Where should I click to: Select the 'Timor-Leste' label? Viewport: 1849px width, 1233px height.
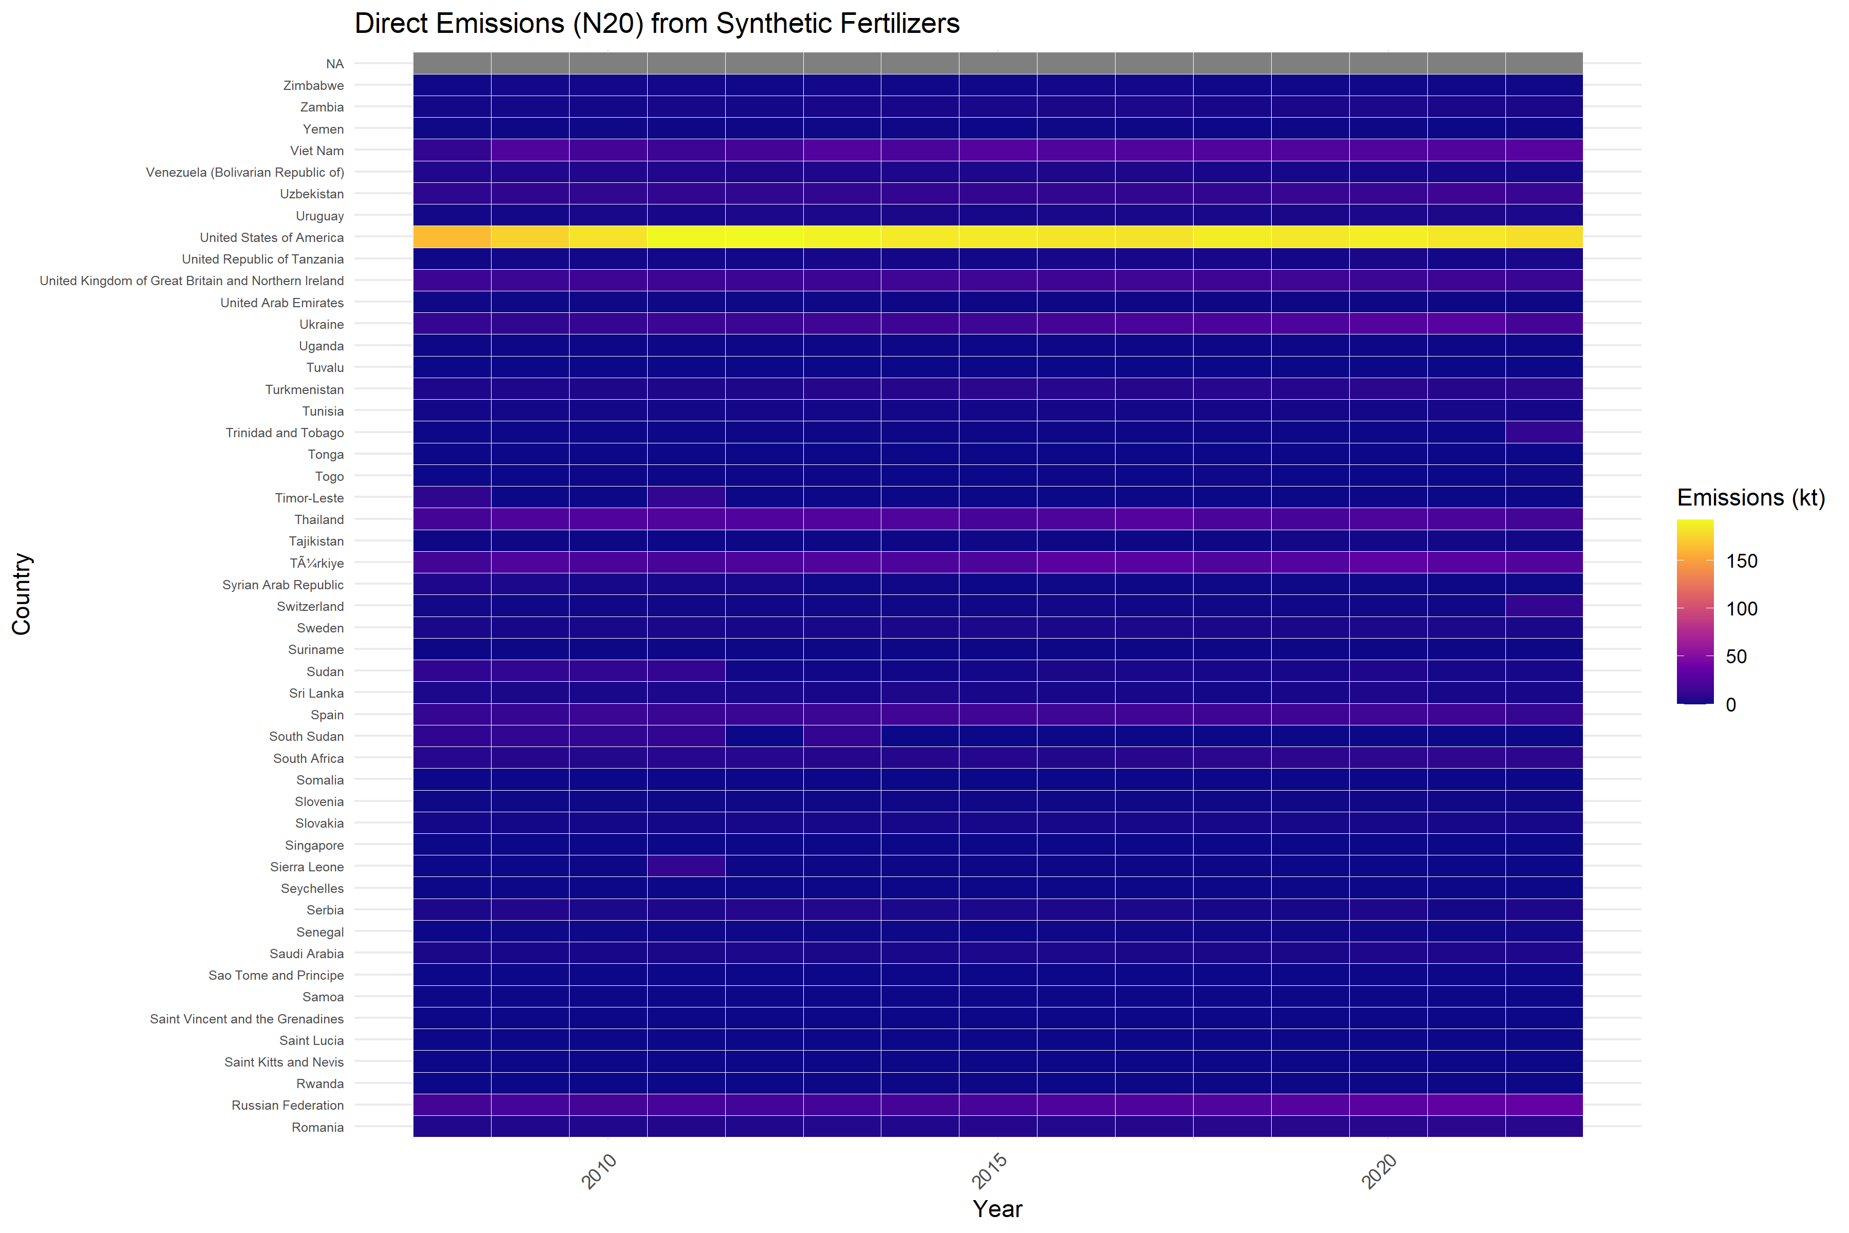(x=310, y=498)
